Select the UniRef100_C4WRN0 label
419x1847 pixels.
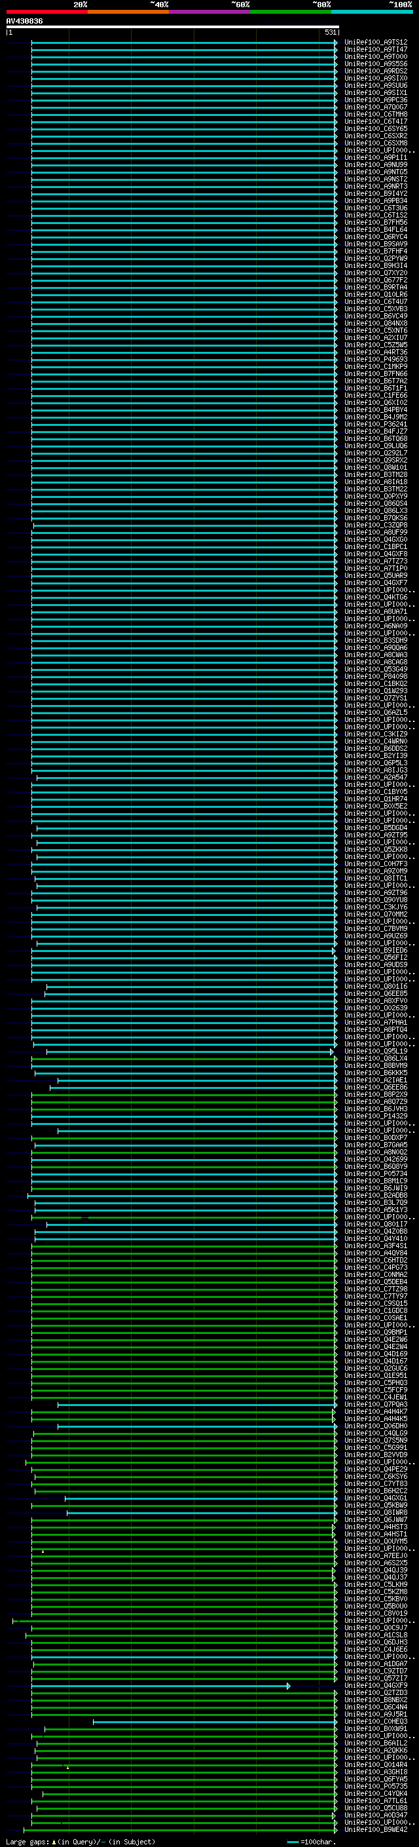pyautogui.click(x=376, y=742)
